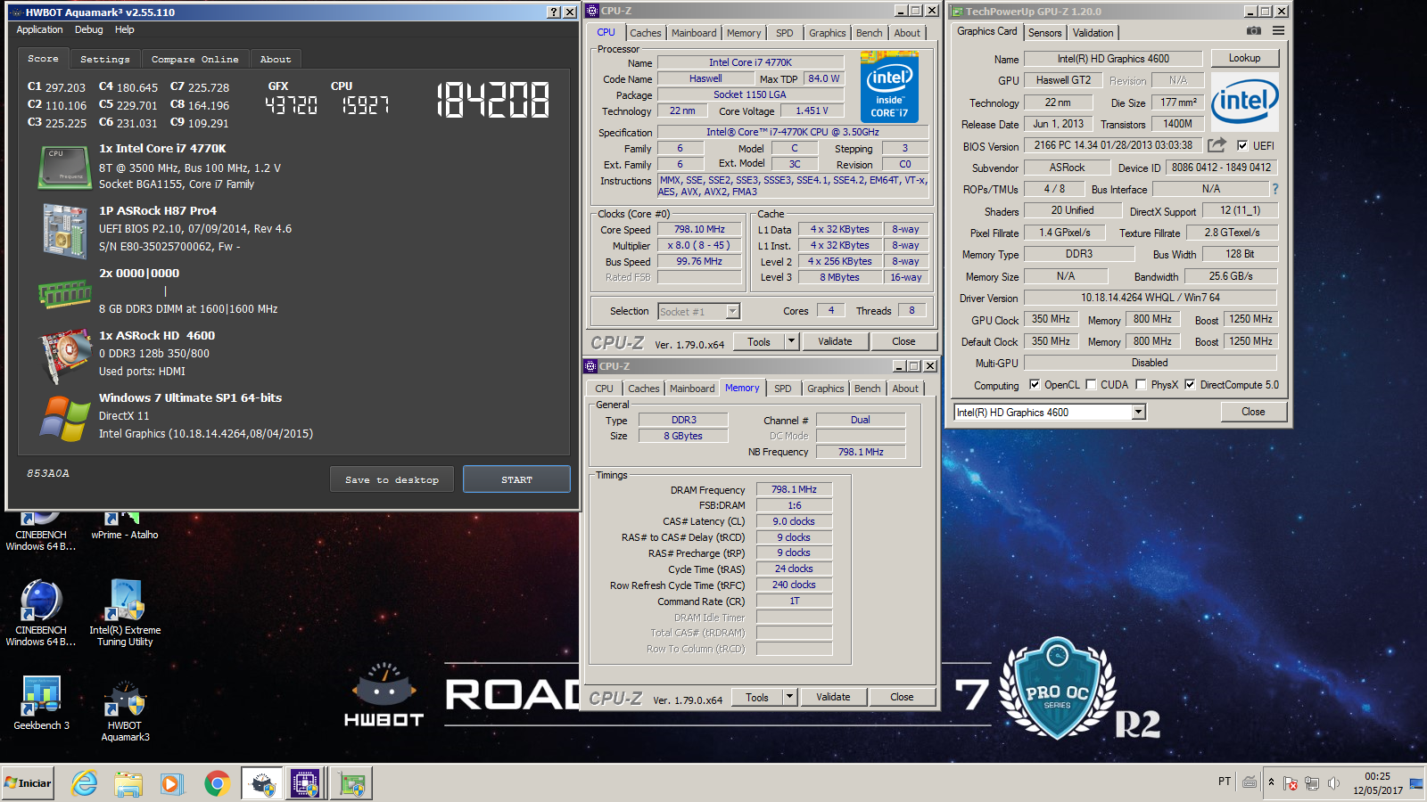Show hidden system tray icons

[1271, 782]
